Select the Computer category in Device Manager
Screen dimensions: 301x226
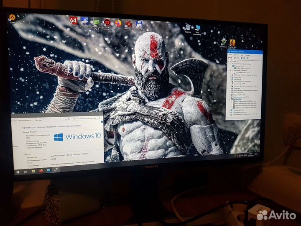coord(237,80)
